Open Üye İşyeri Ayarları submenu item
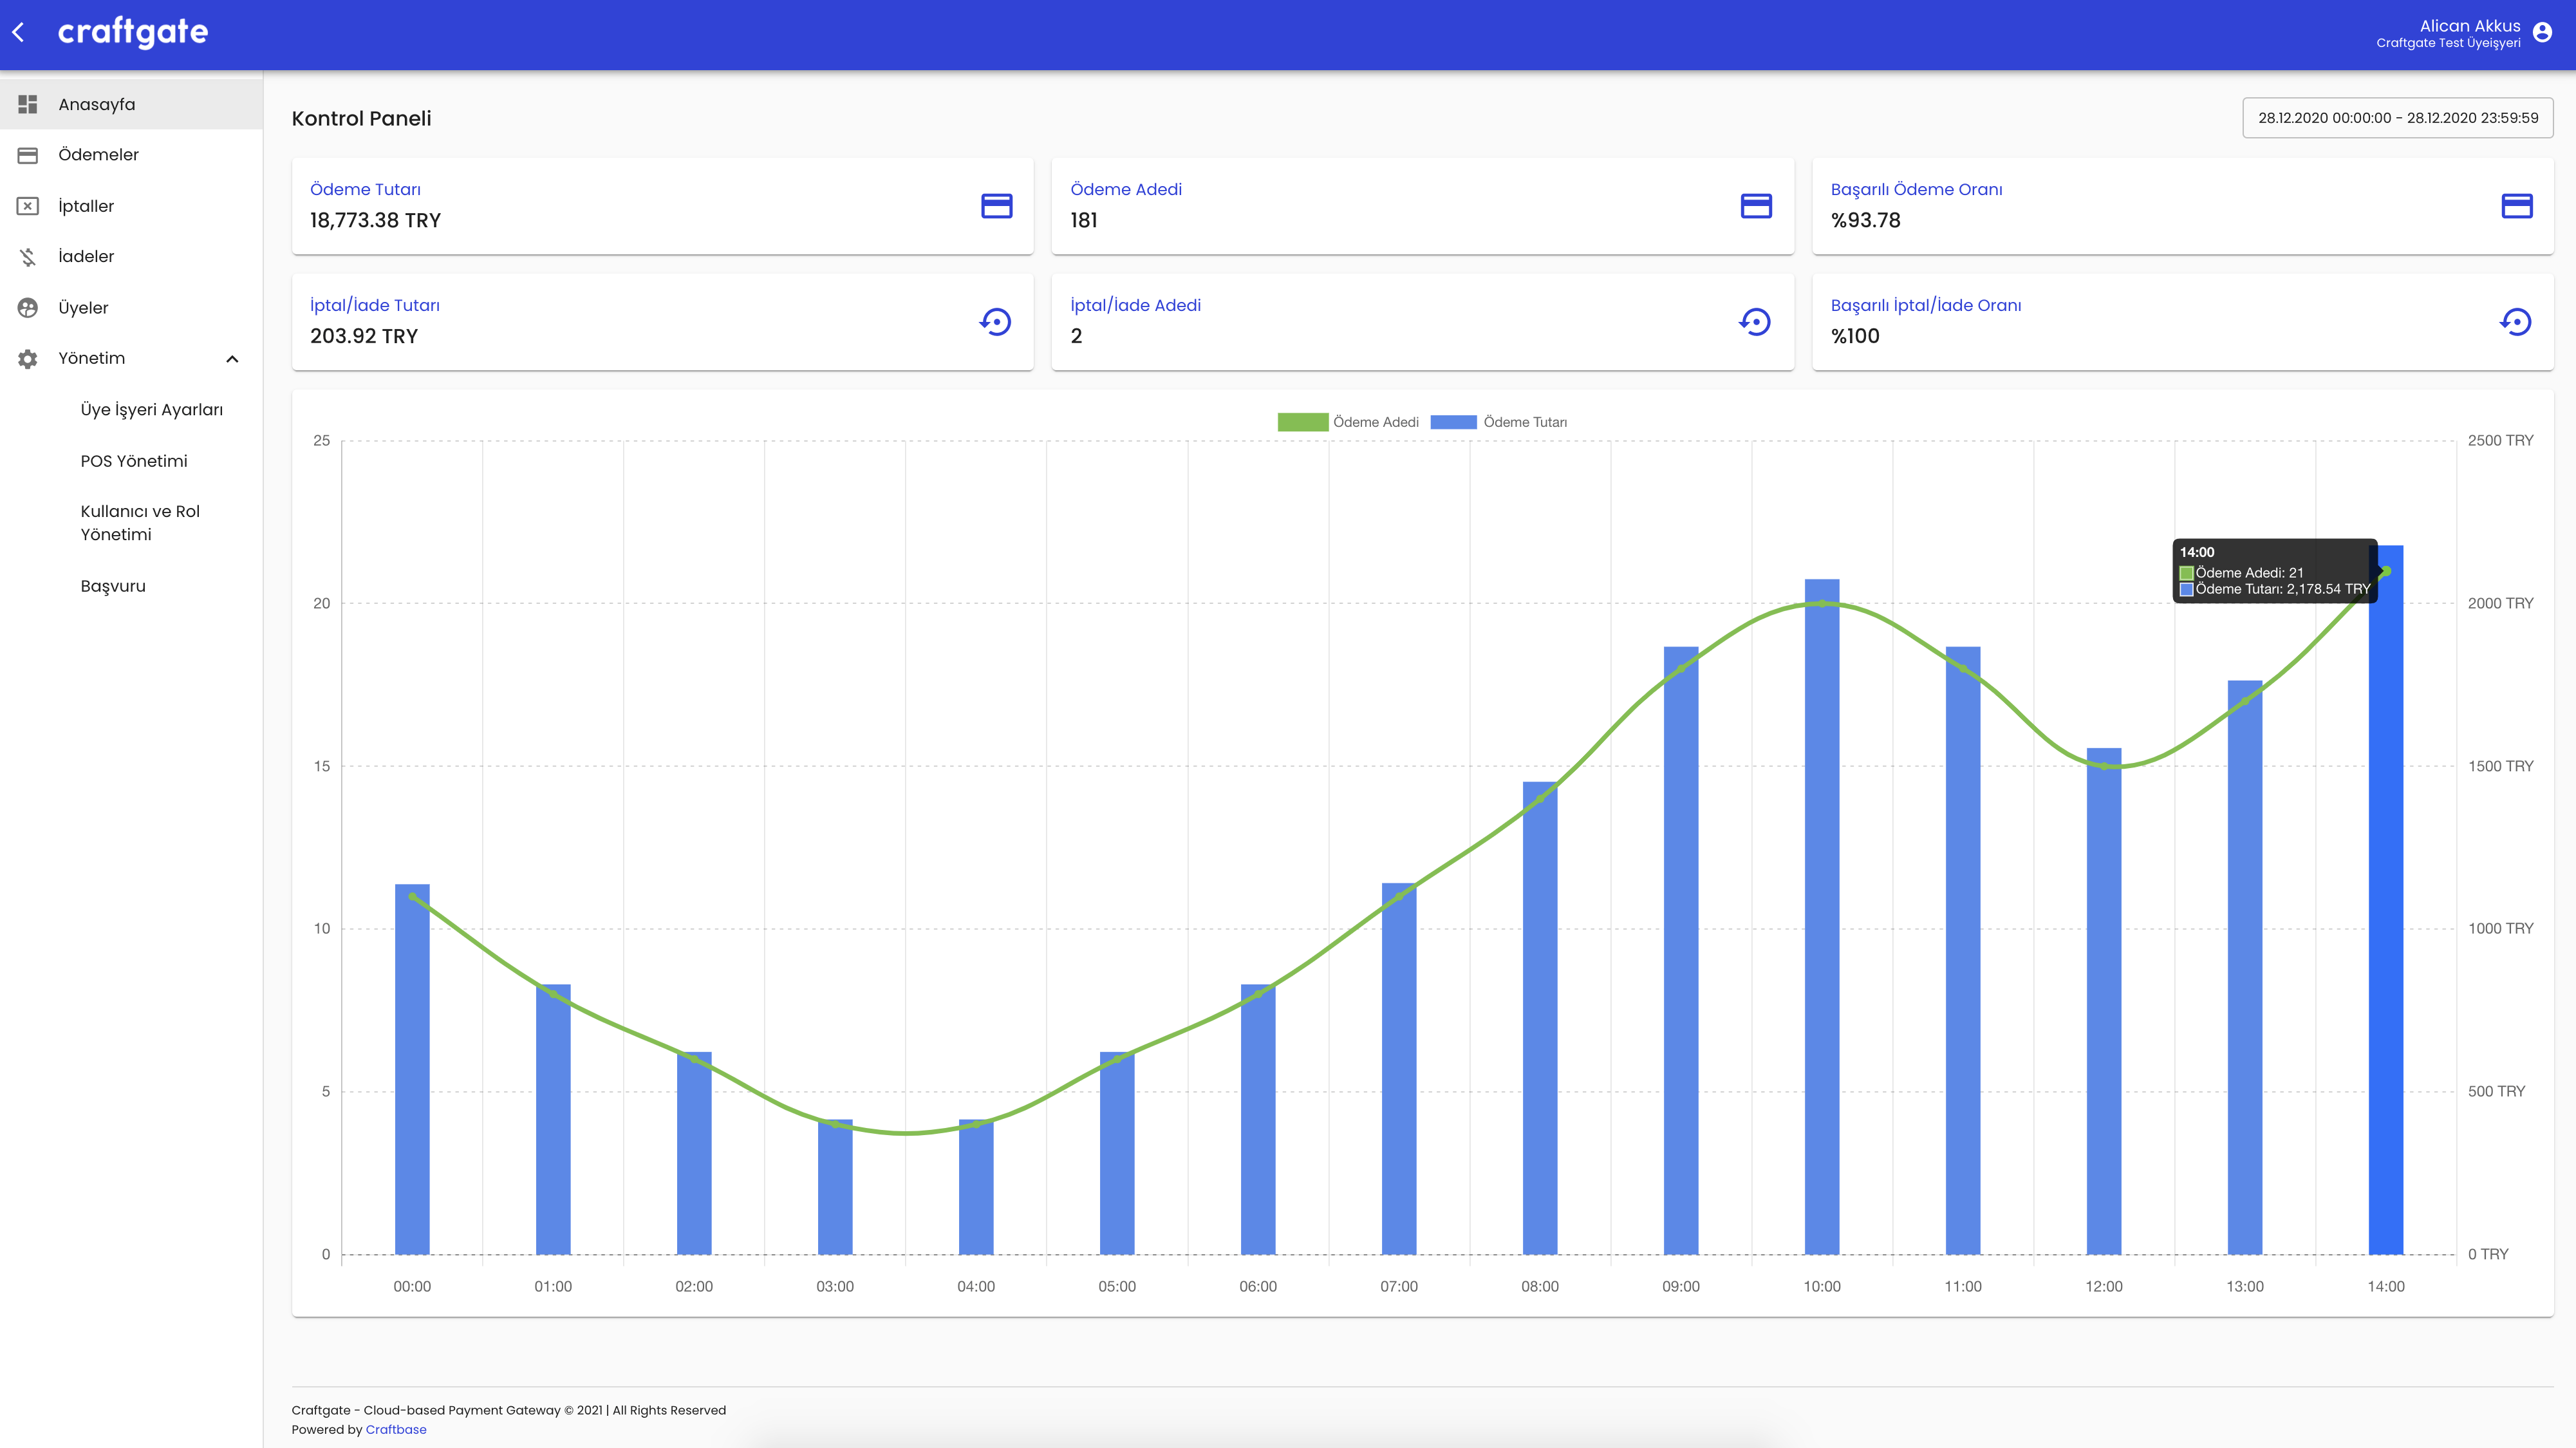 152,410
